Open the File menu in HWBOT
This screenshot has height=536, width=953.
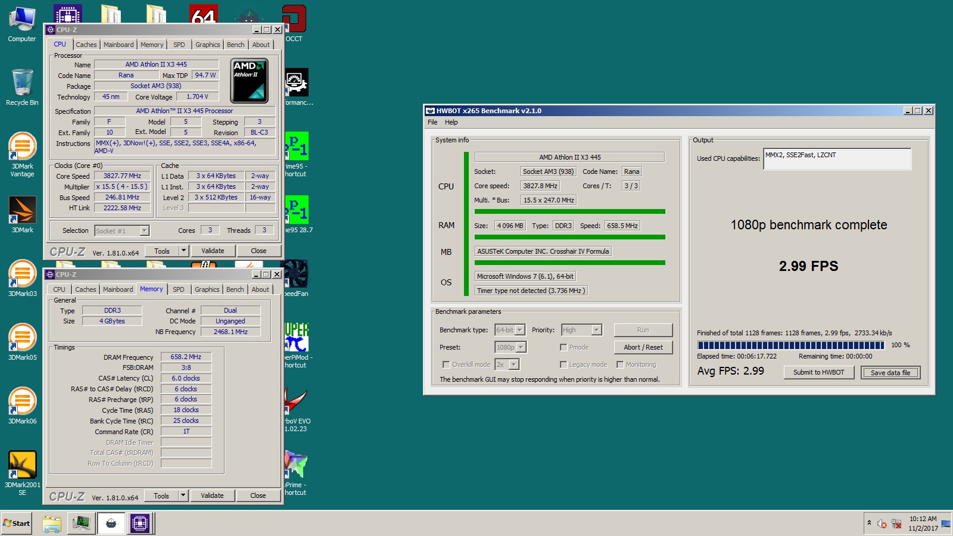tap(432, 122)
